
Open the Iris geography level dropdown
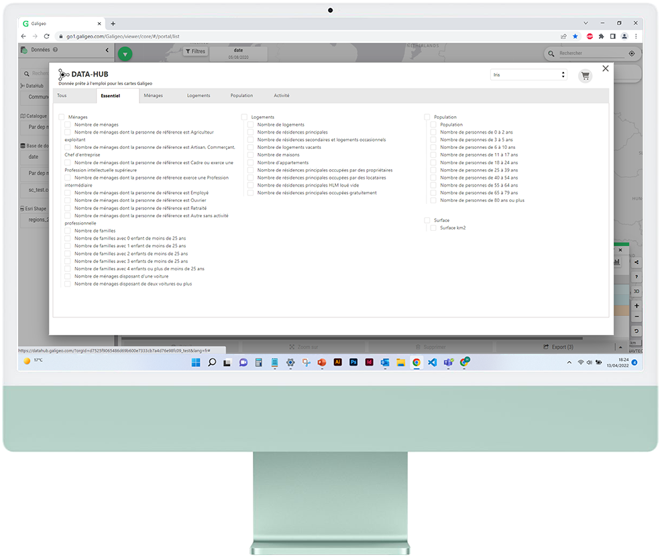[x=529, y=74]
